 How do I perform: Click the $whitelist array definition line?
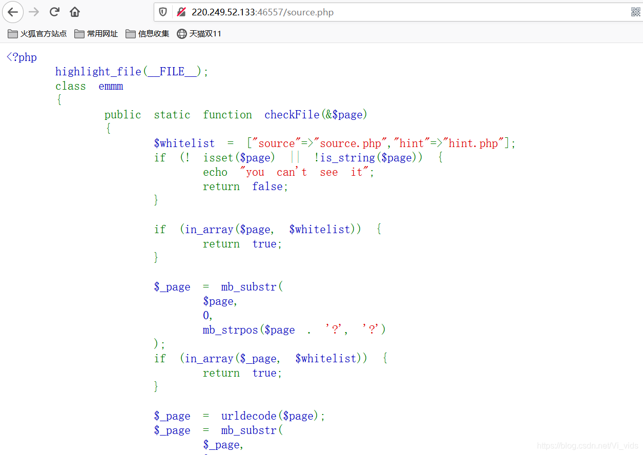[335, 143]
